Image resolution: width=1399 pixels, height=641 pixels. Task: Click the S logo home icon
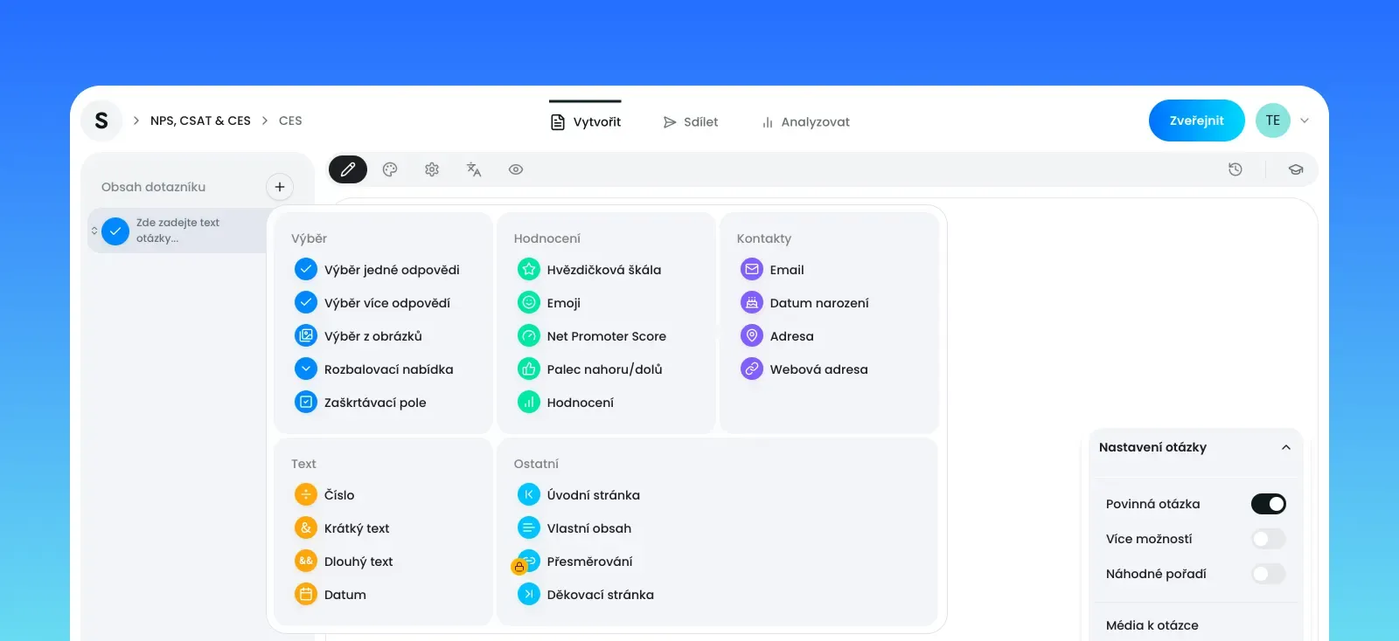[101, 121]
